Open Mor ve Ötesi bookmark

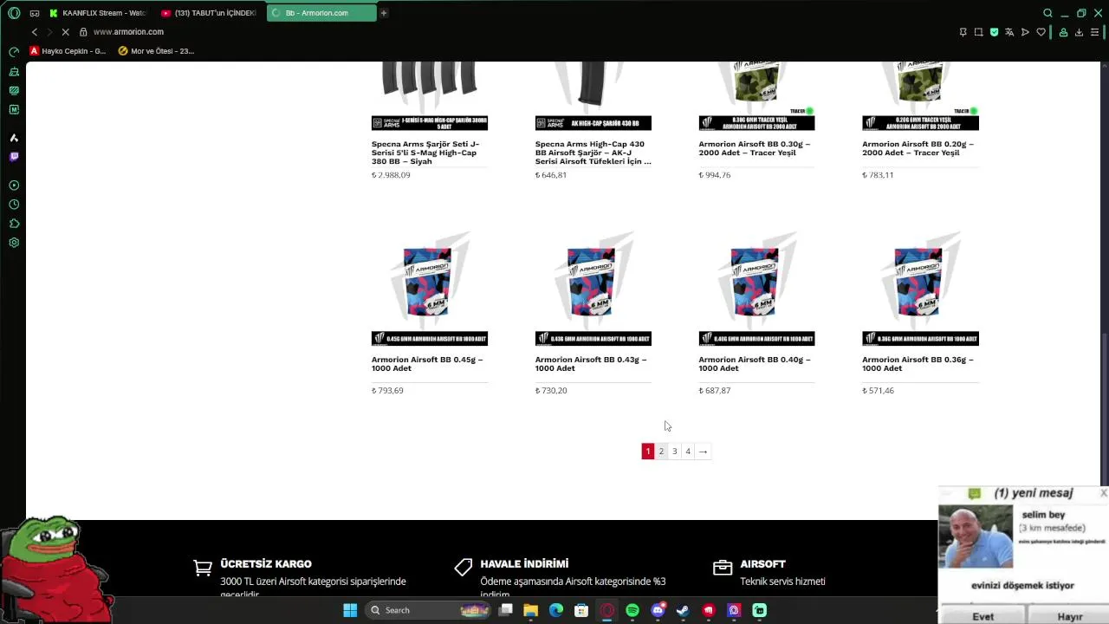point(156,51)
